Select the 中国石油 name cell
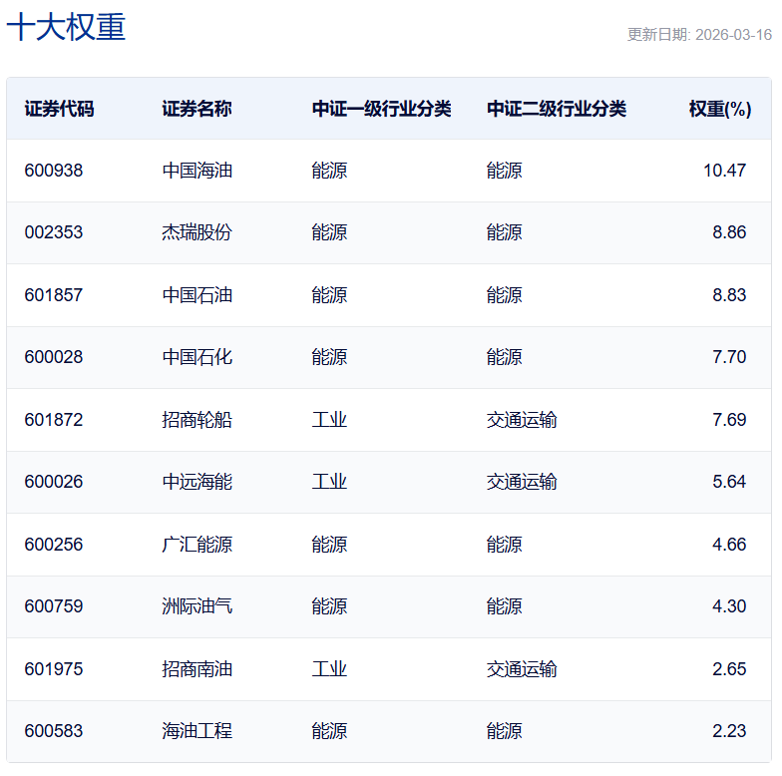Screen dimensions: 782x776 coord(196,295)
